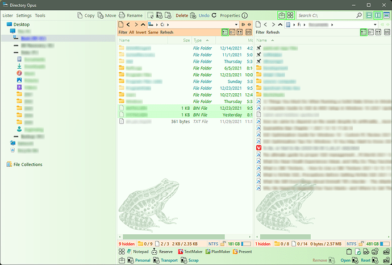Open the F: path field dropdown
This screenshot has width=392, height=265.
(375, 24)
